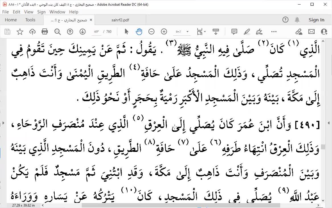Click the horizontal scrollbar thumb
This screenshot has height=208, width=332.
(181, 205)
